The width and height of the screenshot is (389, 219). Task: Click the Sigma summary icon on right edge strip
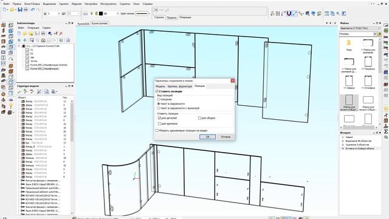pyautogui.click(x=386, y=131)
